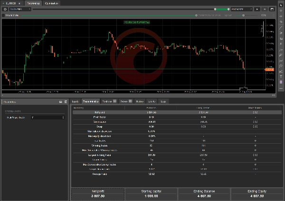This screenshot has height=201, width=285.
Task: Switch to the Positions tab
Action: point(109,101)
